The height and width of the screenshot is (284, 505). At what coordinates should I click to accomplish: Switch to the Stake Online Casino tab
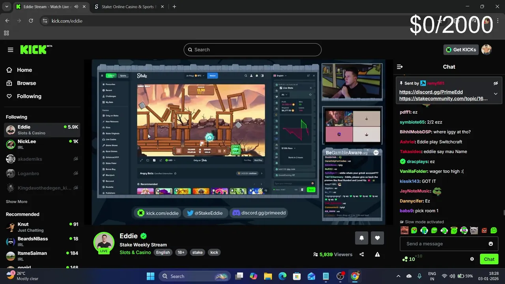pyautogui.click(x=129, y=7)
